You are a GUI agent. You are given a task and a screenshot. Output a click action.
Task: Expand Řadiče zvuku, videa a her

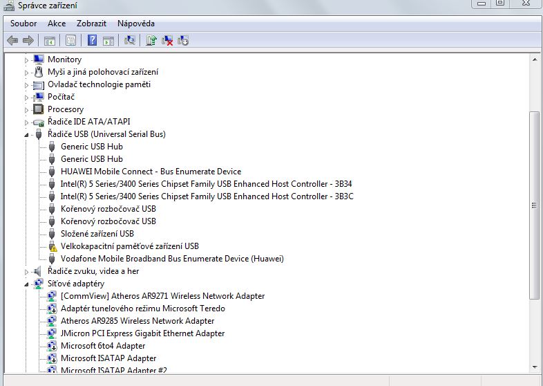click(x=27, y=272)
